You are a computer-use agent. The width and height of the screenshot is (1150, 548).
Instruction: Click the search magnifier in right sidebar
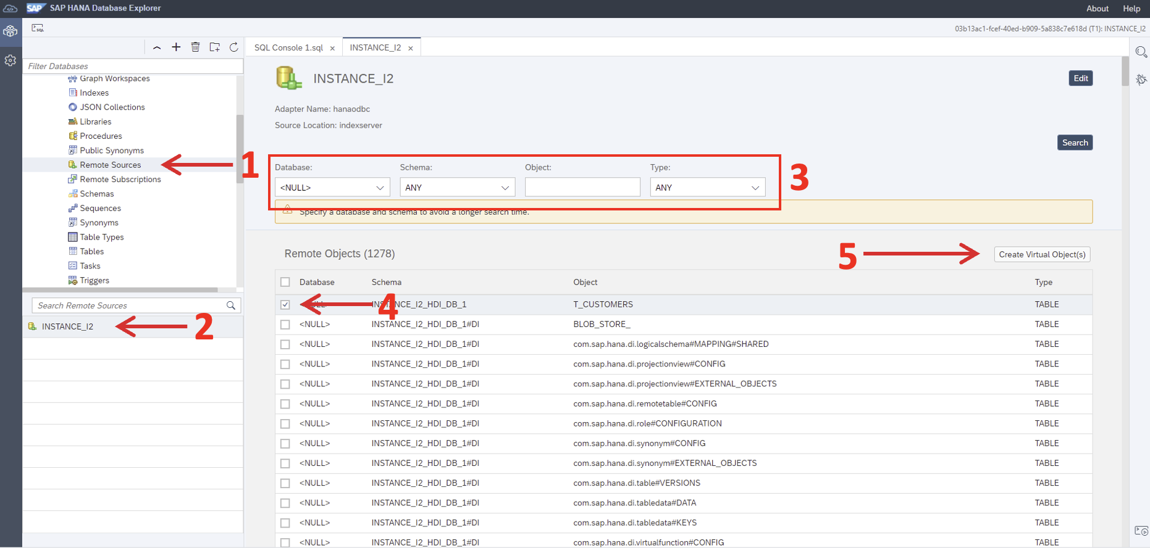[1141, 52]
